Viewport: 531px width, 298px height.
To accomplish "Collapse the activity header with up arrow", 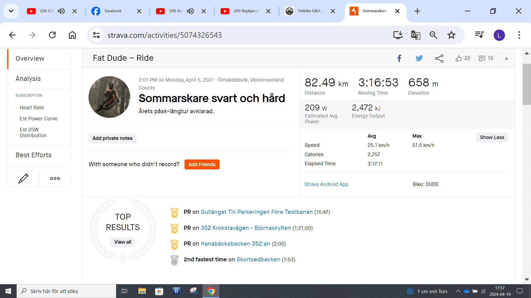I will click(506, 58).
